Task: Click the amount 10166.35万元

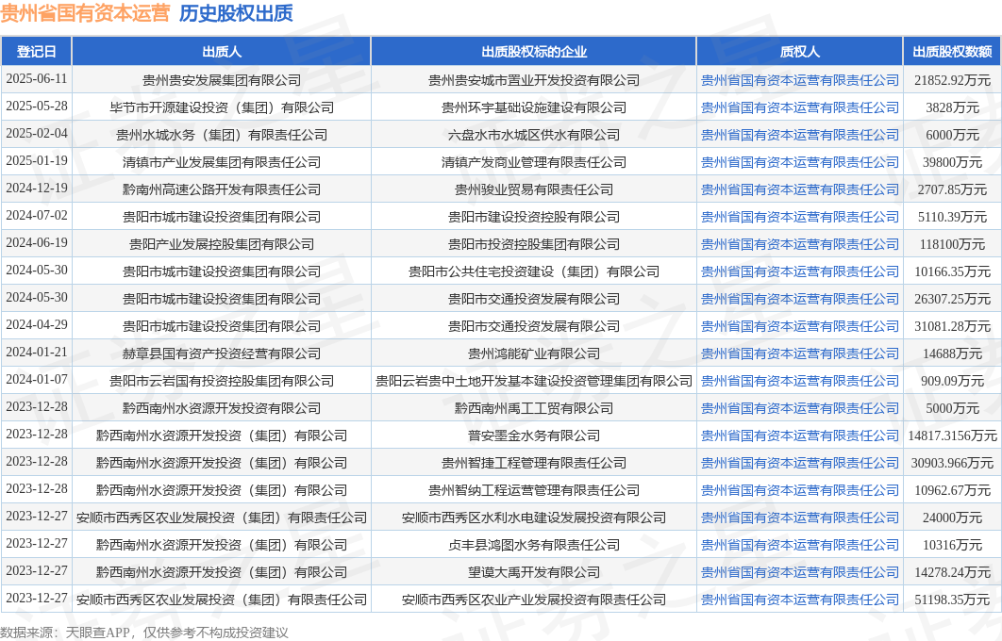Action: click(x=952, y=271)
